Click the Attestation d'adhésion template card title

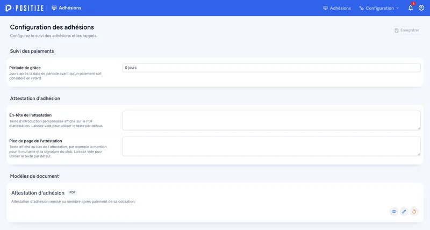(38, 193)
